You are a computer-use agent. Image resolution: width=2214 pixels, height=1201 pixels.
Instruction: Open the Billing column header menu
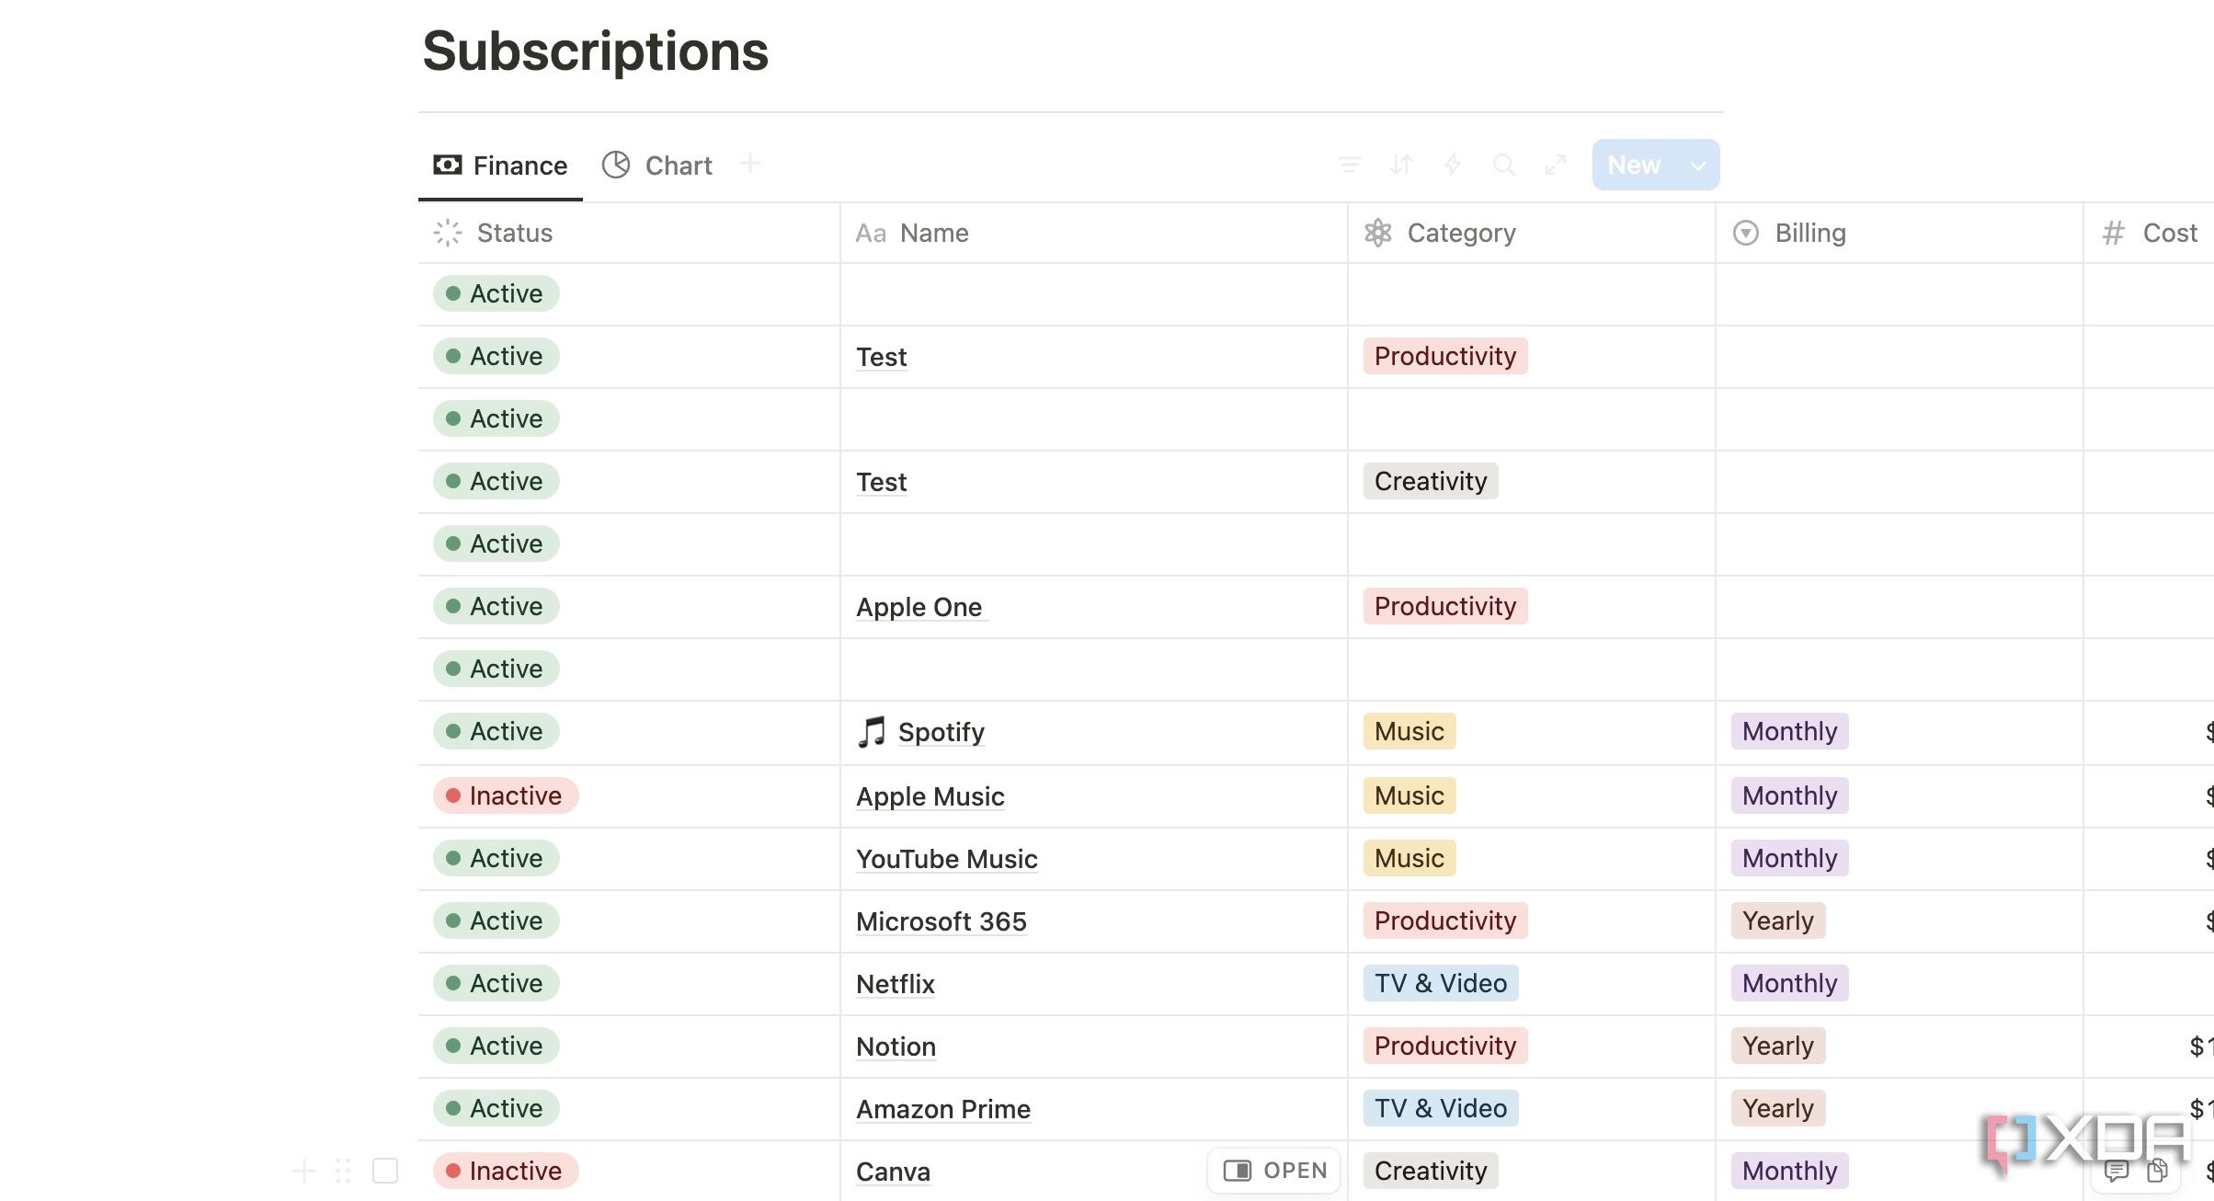(x=1900, y=233)
